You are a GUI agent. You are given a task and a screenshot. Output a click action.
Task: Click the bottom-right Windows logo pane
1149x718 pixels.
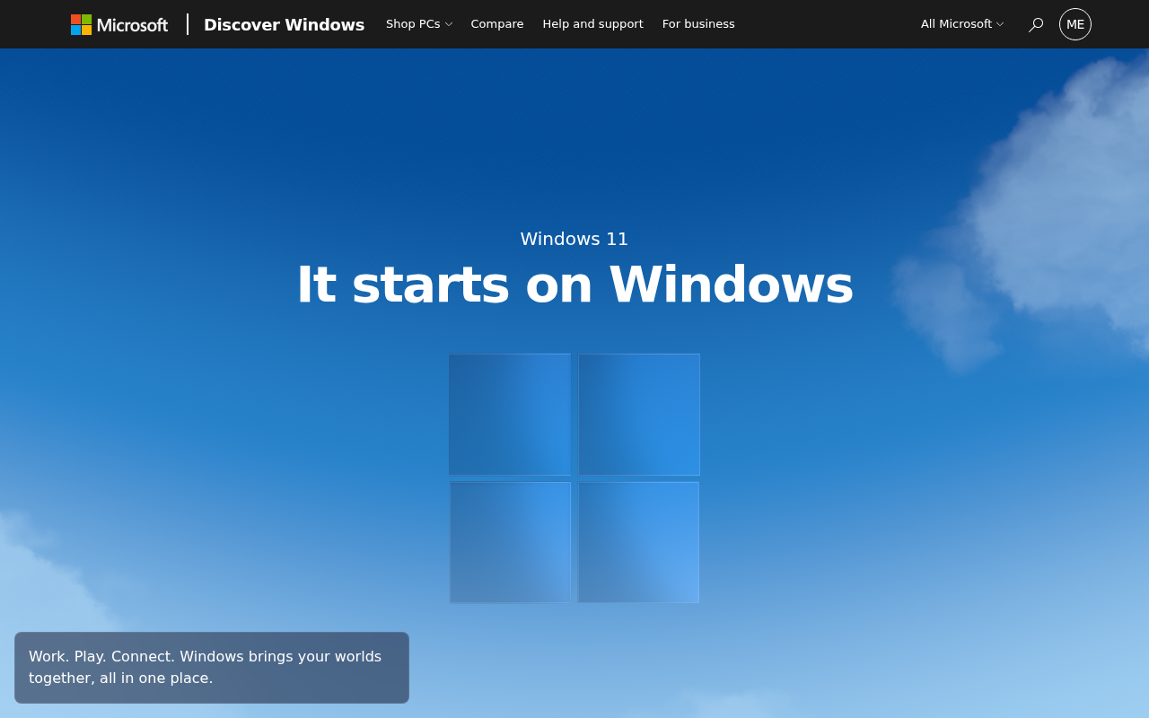click(639, 542)
